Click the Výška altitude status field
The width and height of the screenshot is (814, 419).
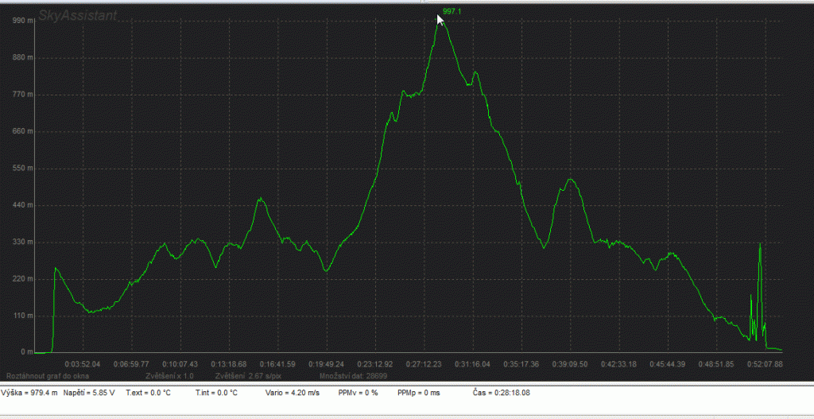click(29, 393)
